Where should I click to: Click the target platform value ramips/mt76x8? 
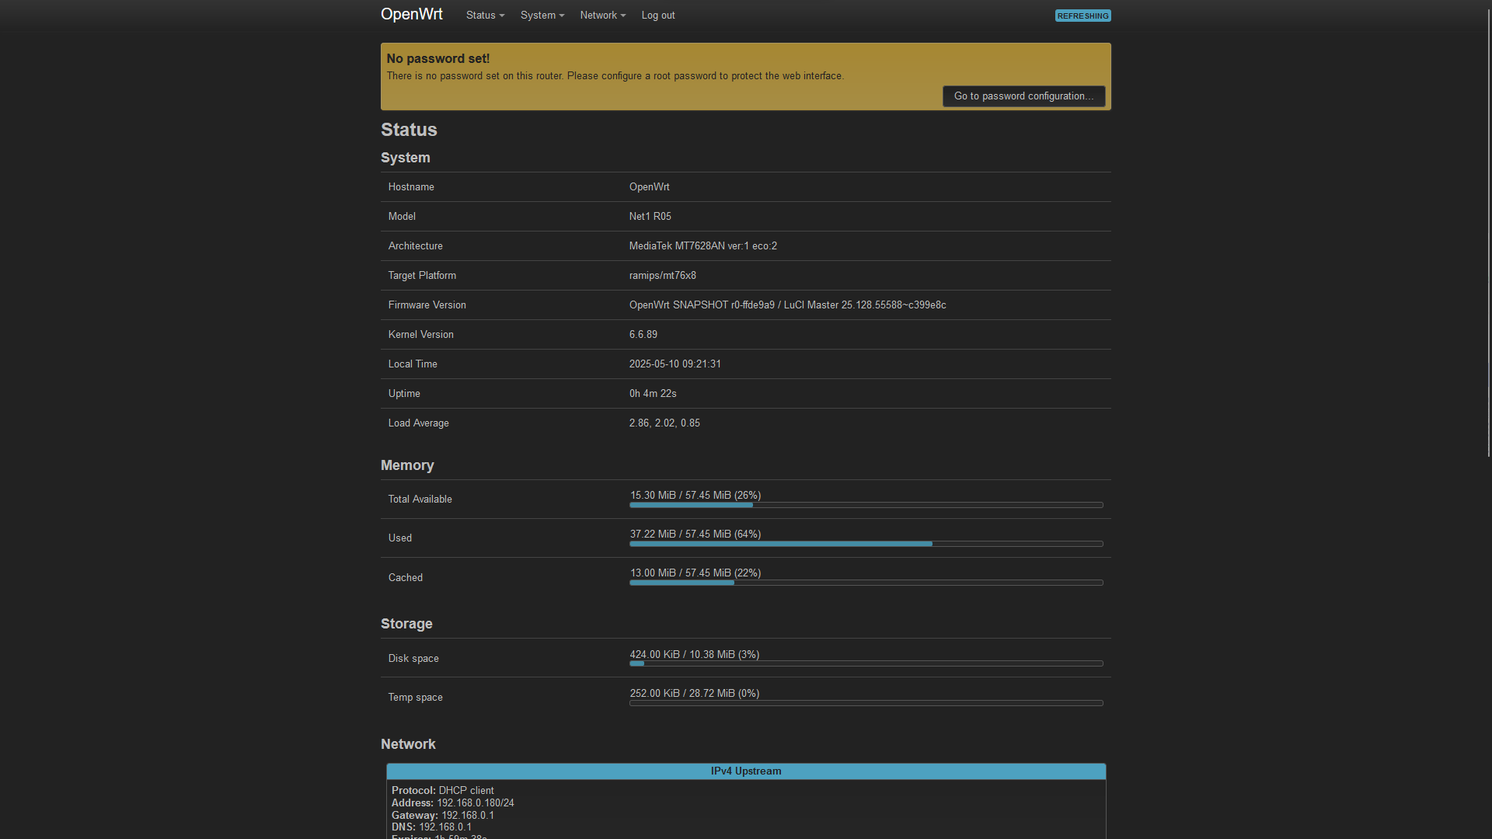click(663, 276)
